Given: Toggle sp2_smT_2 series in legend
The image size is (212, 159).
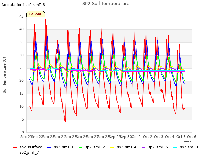Looking at the screenshot, I should click(x=92, y=147).
